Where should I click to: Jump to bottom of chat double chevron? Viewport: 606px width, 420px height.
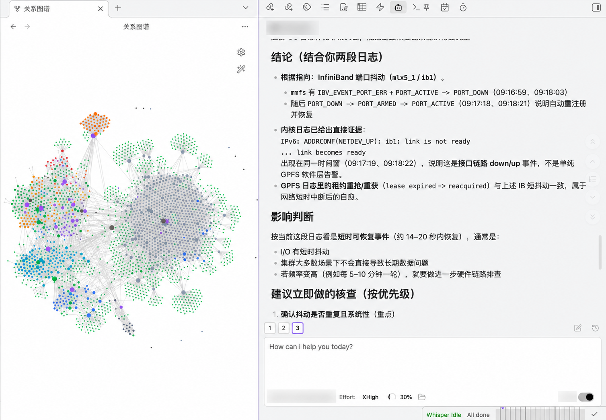pos(592,216)
